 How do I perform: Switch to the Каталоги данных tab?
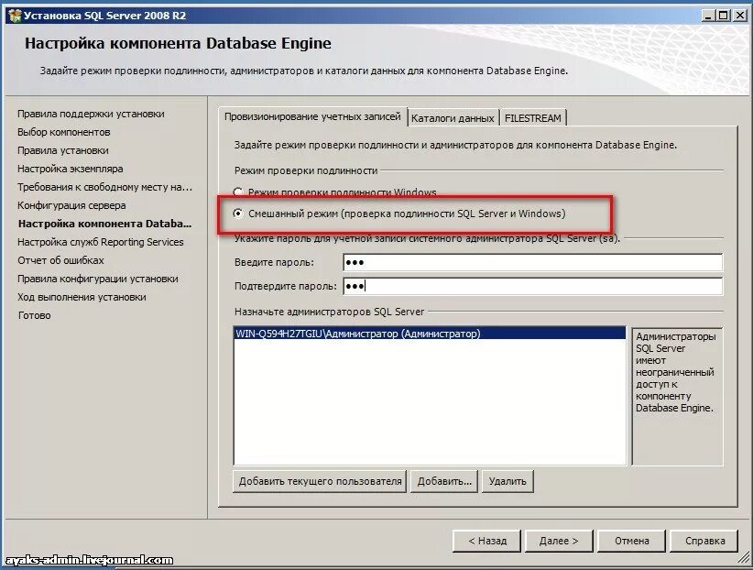tap(453, 118)
